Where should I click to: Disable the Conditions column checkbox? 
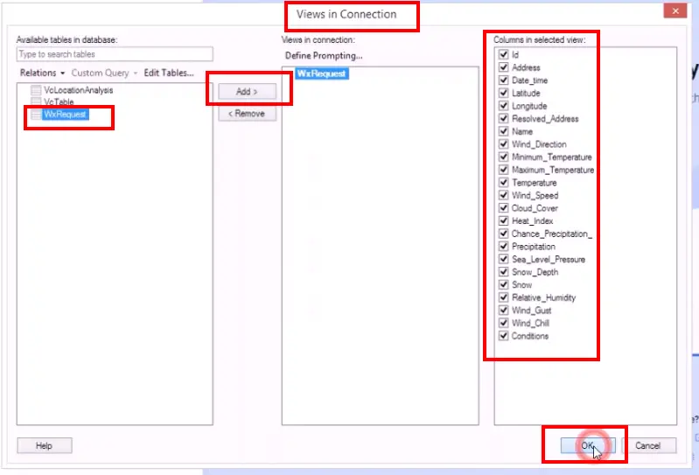[503, 336]
